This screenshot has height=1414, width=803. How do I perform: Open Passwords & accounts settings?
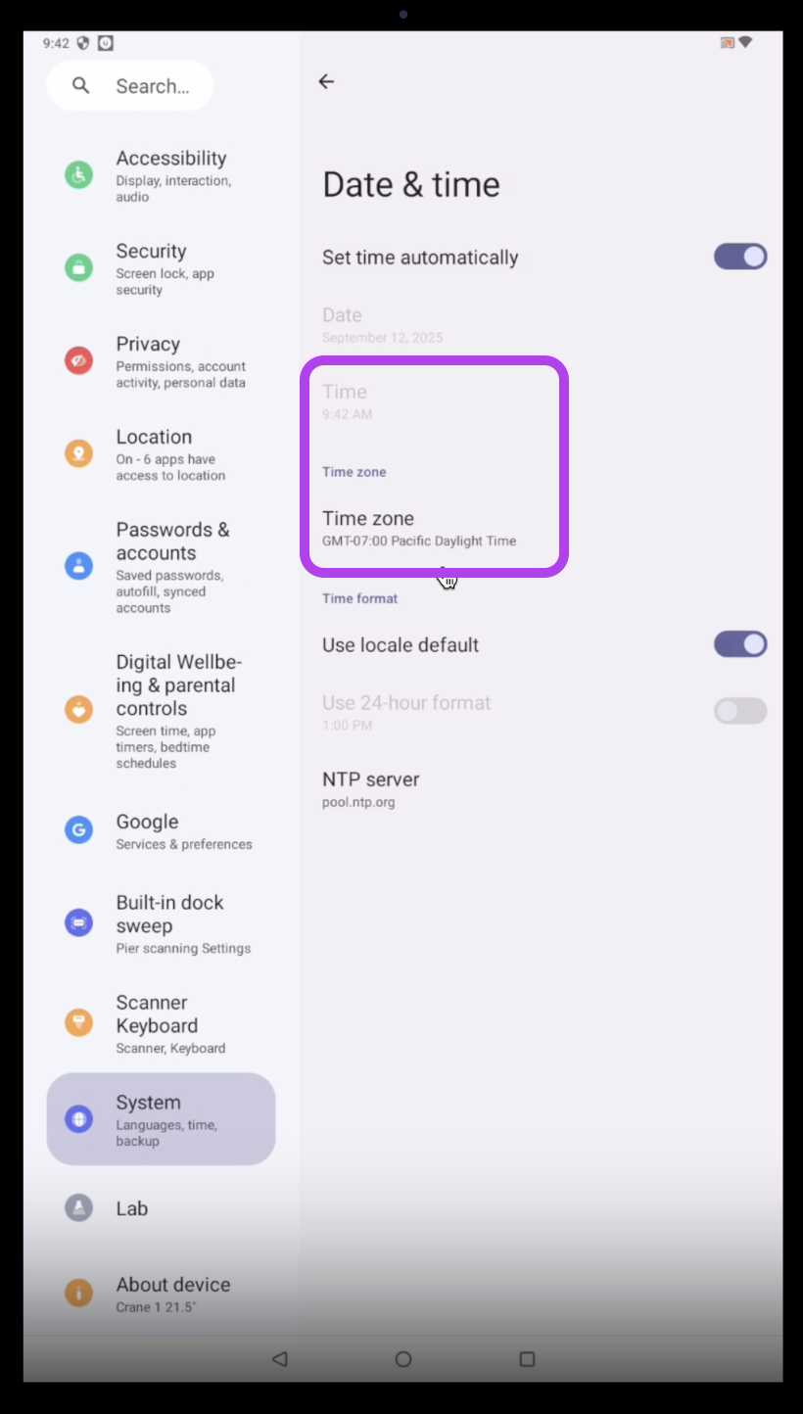(x=162, y=566)
